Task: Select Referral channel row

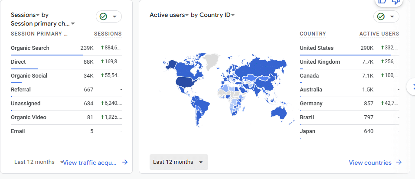Action: [x=66, y=90]
